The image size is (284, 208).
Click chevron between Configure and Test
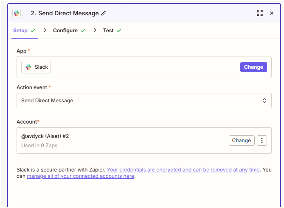(x=95, y=30)
